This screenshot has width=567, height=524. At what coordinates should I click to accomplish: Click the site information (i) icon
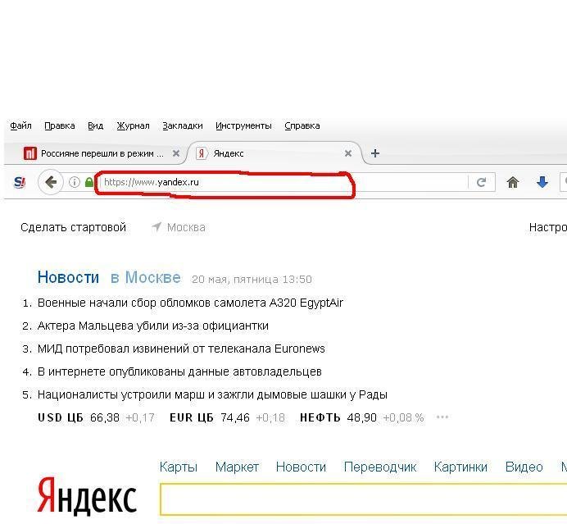click(x=74, y=182)
